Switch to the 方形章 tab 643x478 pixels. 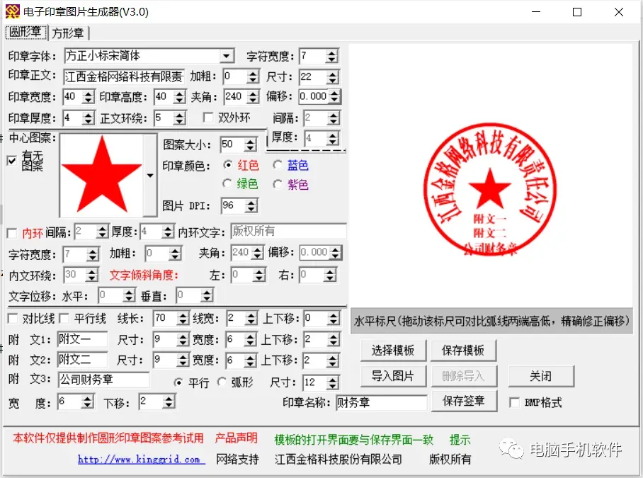68,33
